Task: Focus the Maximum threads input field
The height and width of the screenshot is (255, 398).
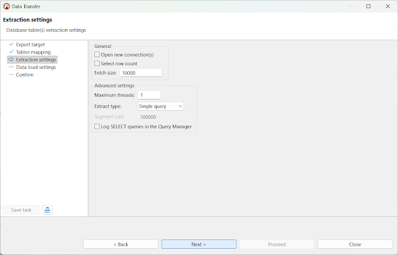Action: coord(149,95)
